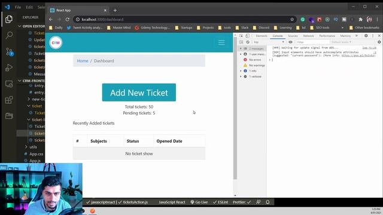Viewport: 383px width, 215px height.
Task: Click the console Filter input field
Action: tap(312, 42)
